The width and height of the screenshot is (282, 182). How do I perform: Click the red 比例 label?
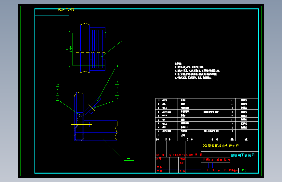tap(227, 159)
